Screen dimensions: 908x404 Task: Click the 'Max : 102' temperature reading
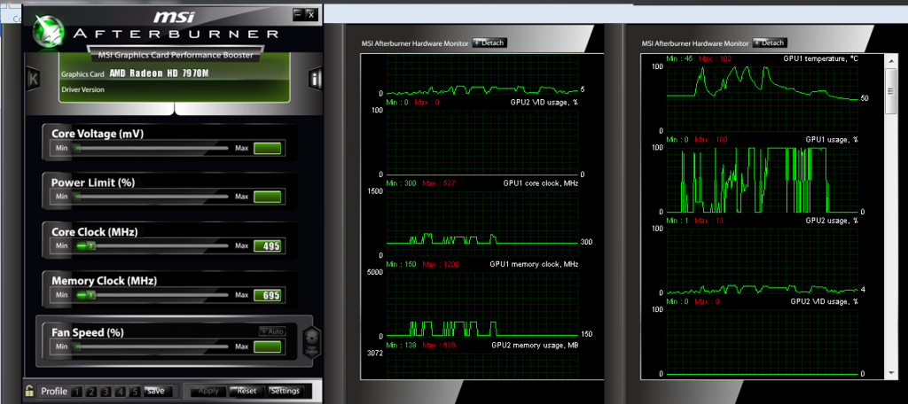click(714, 58)
